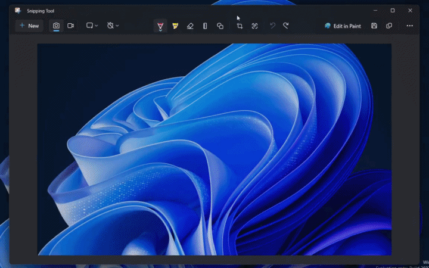Select the red Ballpoint pen tool
429x268 pixels.
(x=160, y=25)
